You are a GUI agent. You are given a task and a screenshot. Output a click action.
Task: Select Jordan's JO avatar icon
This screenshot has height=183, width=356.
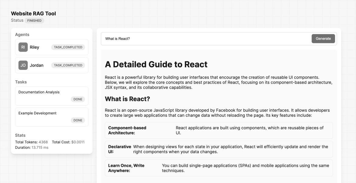(x=23, y=65)
